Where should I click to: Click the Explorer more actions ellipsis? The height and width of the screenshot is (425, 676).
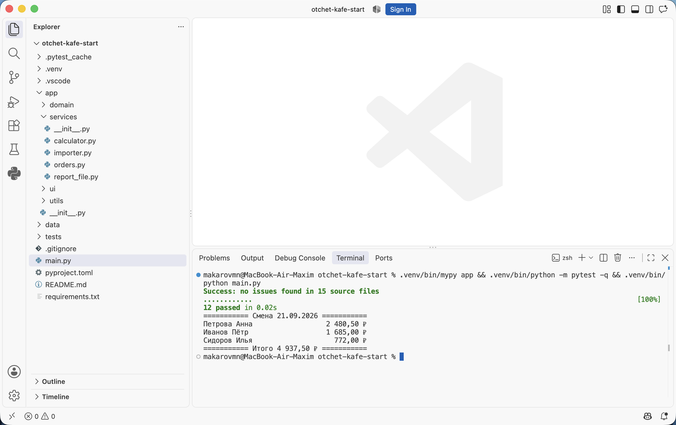point(181,27)
